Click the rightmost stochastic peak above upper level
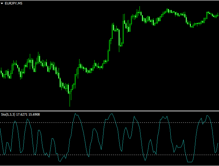This screenshot has height=166, width=219. pos(207,116)
